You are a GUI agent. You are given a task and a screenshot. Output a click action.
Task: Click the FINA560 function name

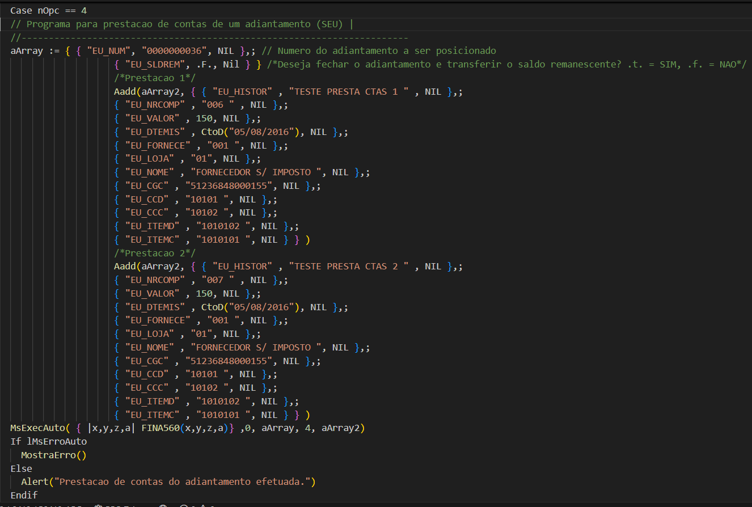[160, 428]
